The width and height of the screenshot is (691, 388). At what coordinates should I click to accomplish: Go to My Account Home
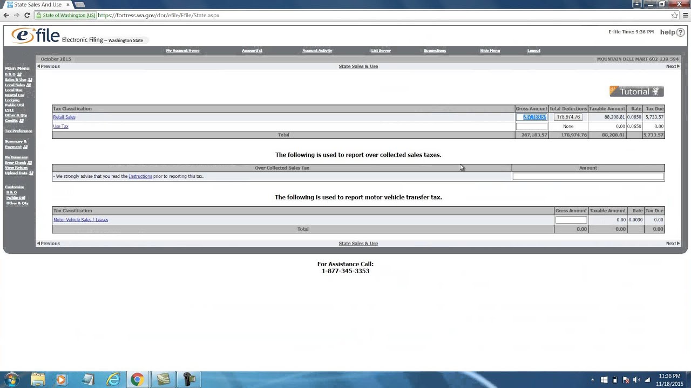coord(182,51)
